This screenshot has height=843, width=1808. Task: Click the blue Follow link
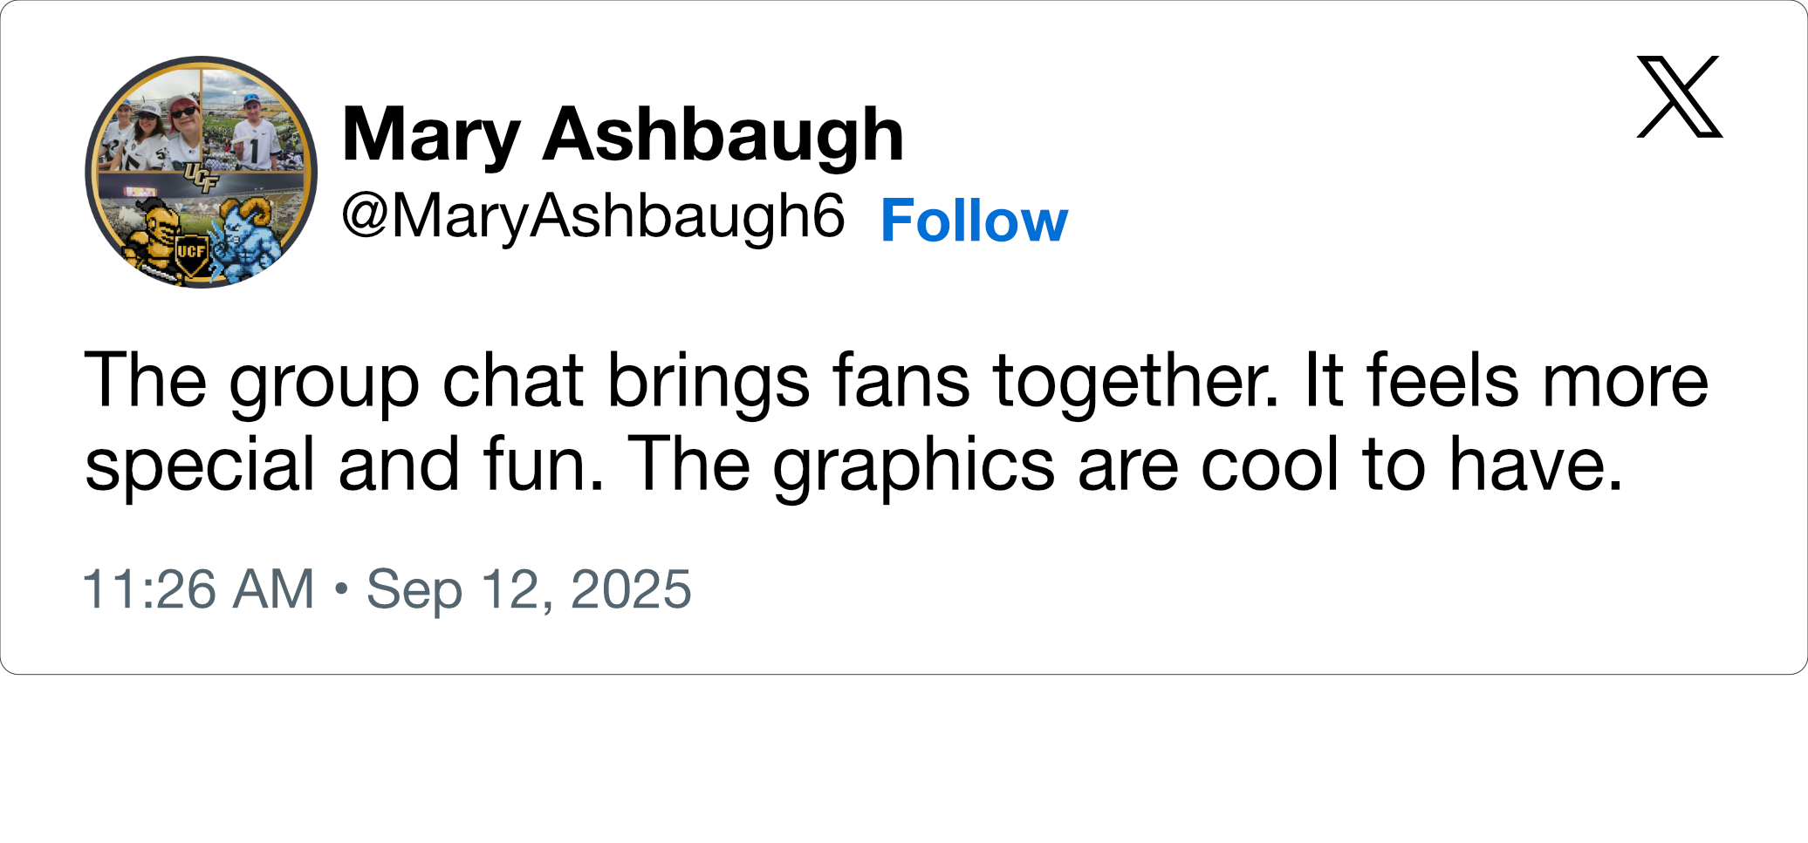[974, 221]
